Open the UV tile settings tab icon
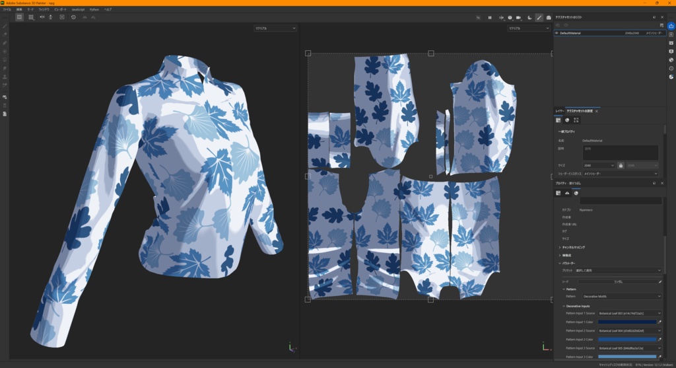This screenshot has width=676, height=368. 576,120
